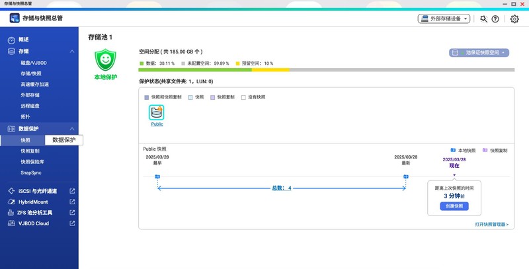
Task: Click the 存储 database icon in sidebar
Action: (11, 52)
